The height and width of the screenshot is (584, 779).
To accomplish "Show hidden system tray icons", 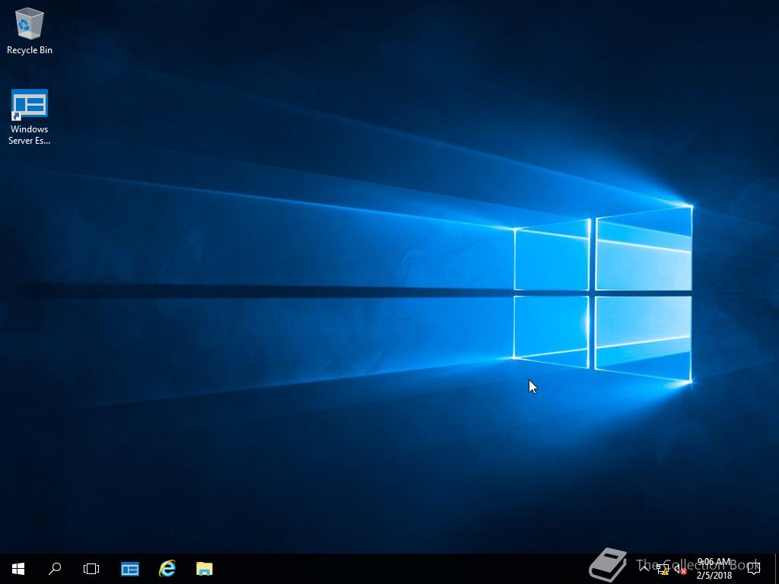I will 644,569.
